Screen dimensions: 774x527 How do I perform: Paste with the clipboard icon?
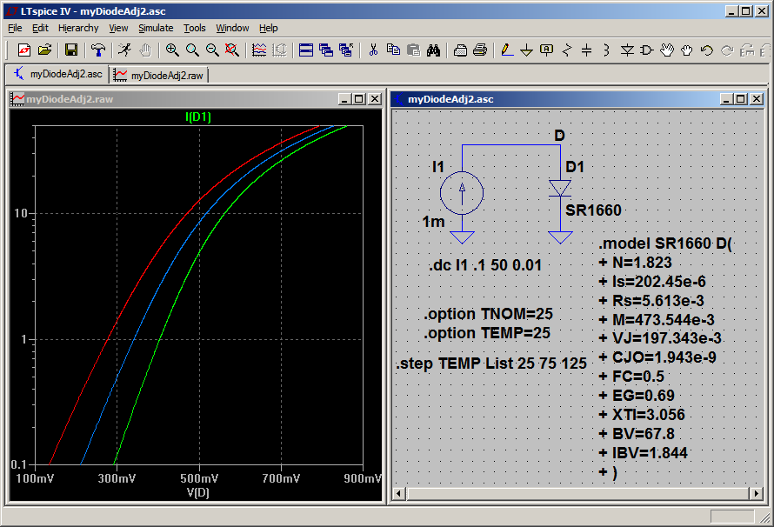coord(414,50)
